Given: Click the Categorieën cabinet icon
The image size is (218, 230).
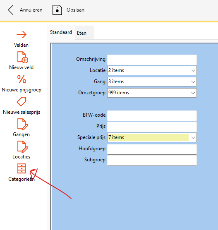Looking at the screenshot, I should [22, 168].
